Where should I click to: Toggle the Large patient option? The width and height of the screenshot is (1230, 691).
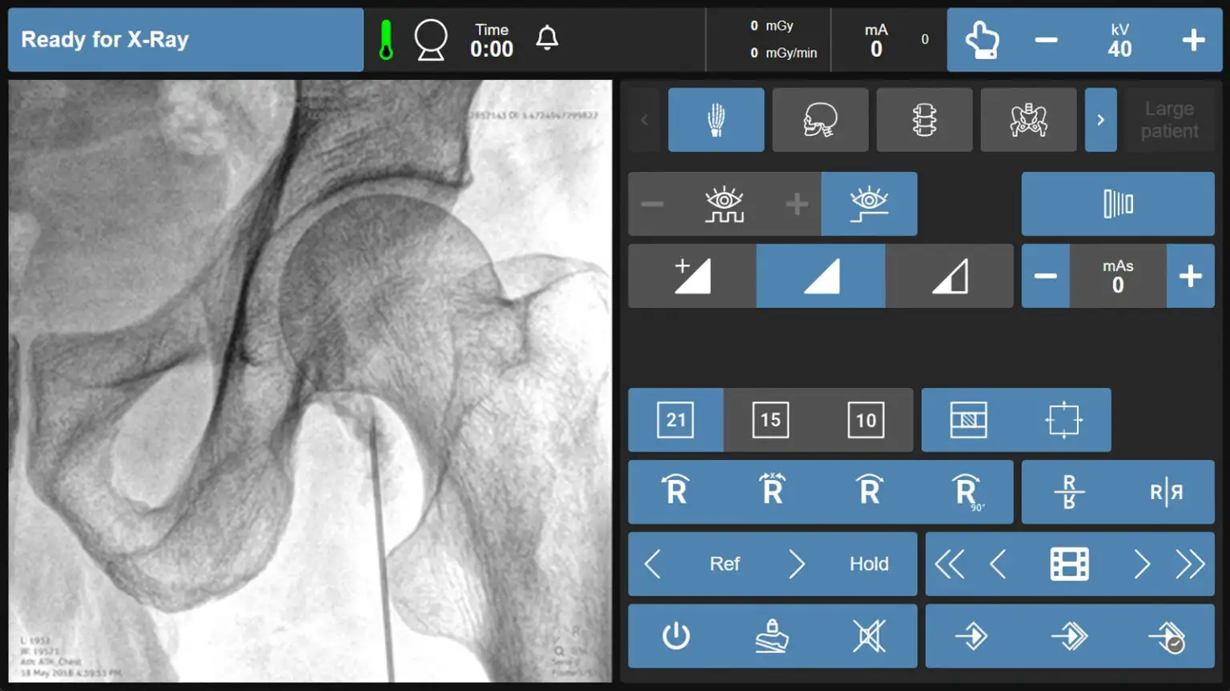pyautogui.click(x=1169, y=120)
